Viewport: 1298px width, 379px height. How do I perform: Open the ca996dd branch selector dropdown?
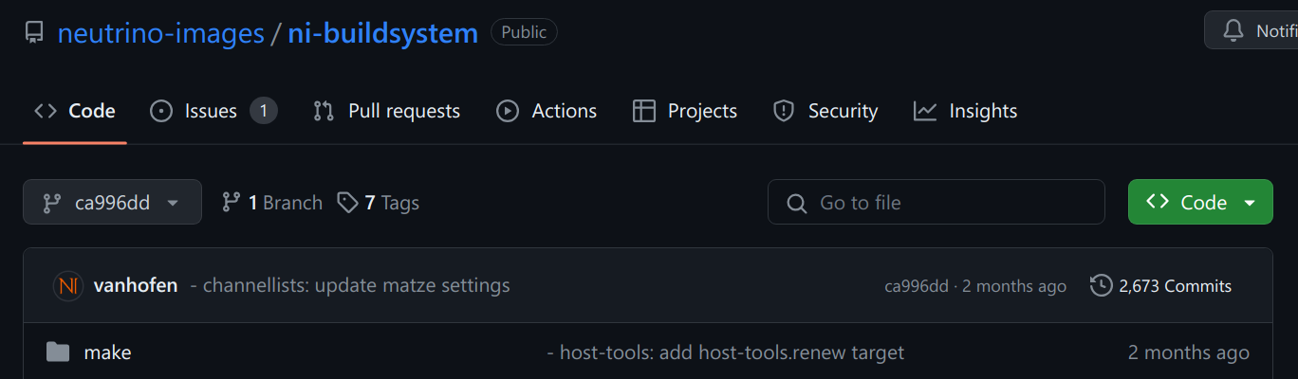112,202
